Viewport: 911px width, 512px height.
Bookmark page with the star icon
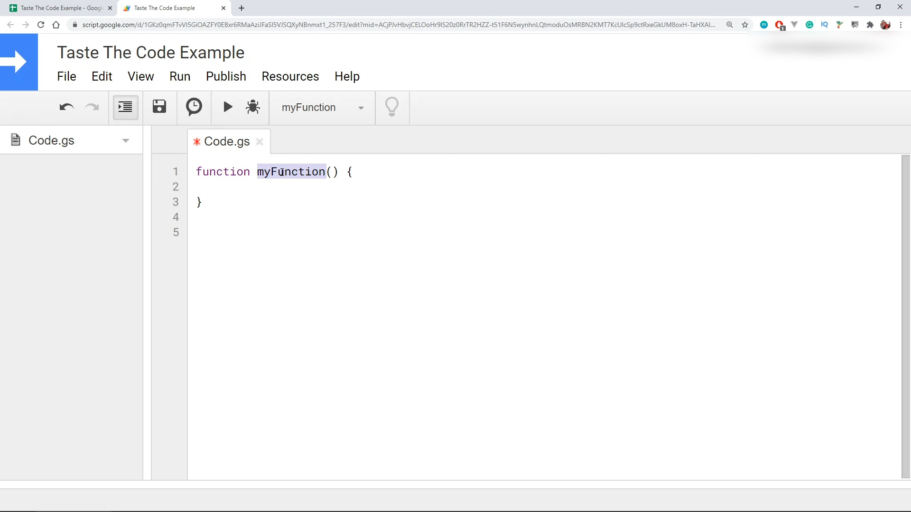coord(745,25)
